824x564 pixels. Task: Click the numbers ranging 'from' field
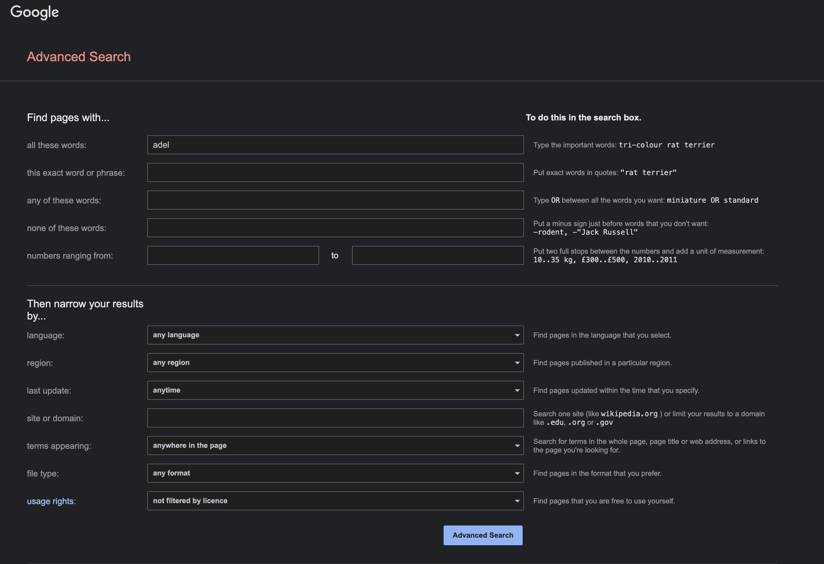pos(233,255)
